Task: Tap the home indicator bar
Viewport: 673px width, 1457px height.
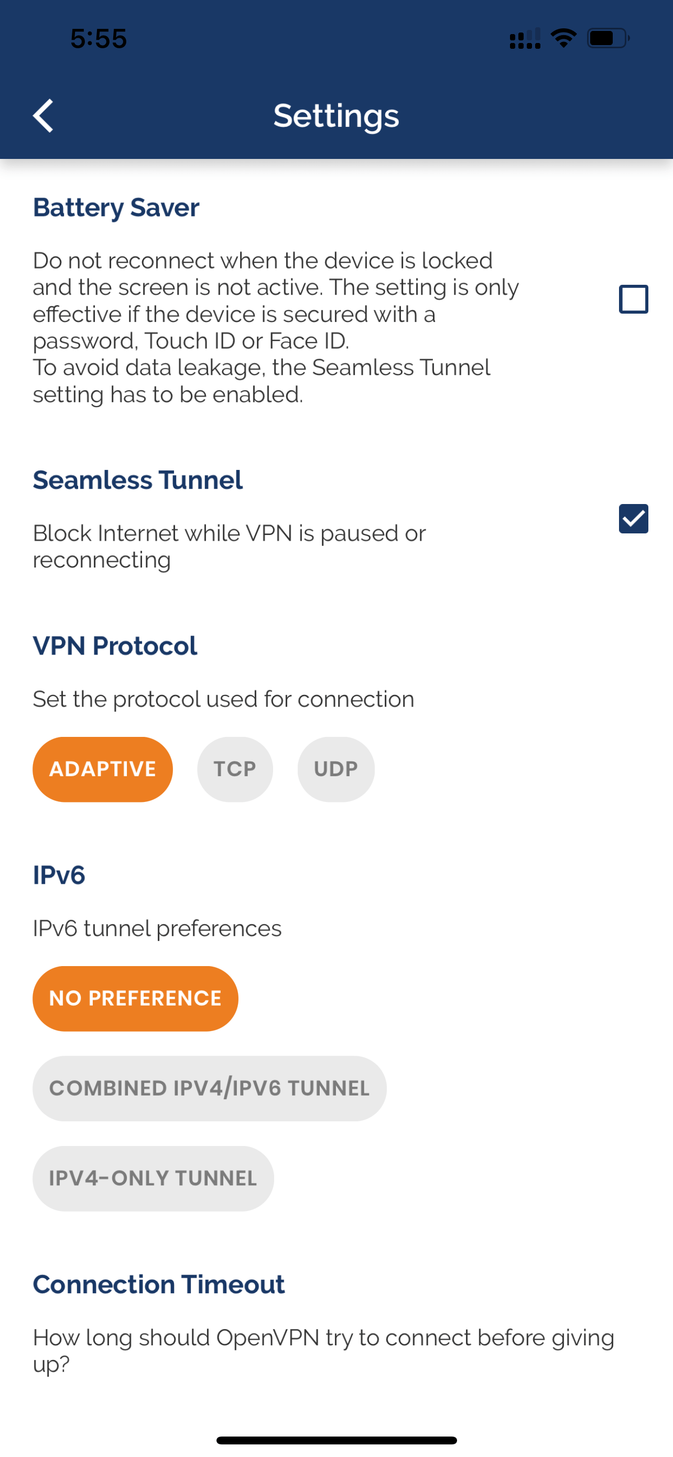Action: coord(336,1440)
